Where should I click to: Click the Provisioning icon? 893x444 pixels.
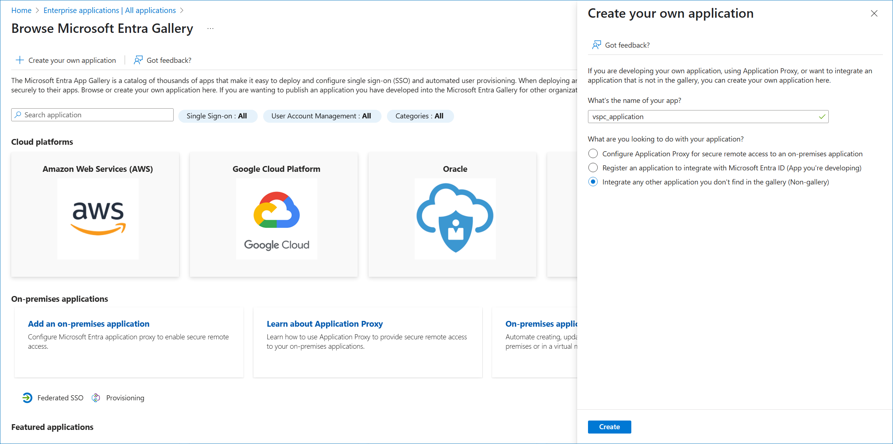(x=96, y=397)
